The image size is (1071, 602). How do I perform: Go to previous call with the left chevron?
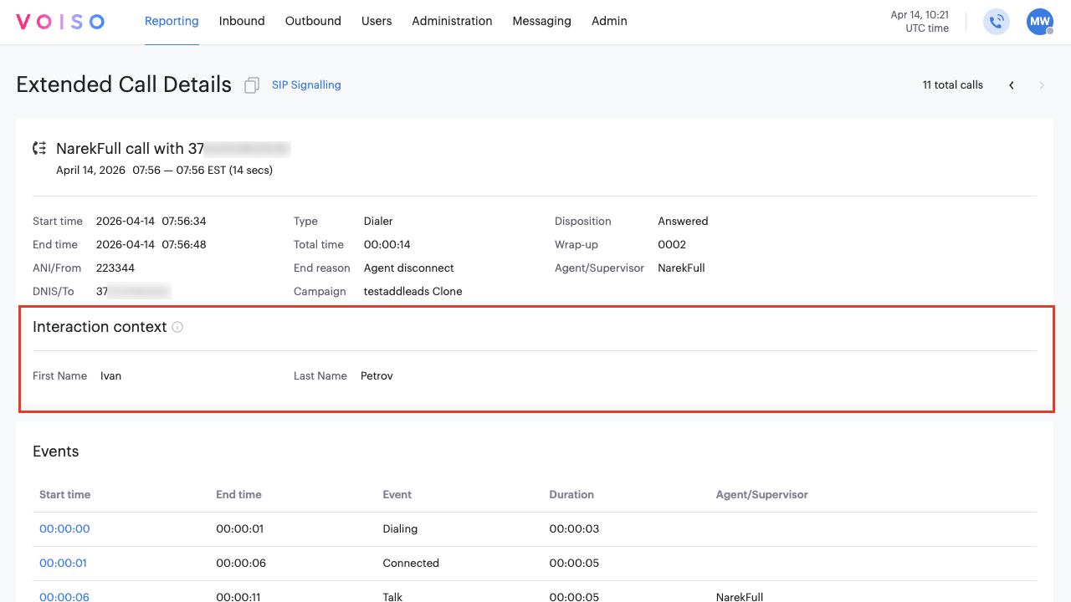tap(1011, 84)
